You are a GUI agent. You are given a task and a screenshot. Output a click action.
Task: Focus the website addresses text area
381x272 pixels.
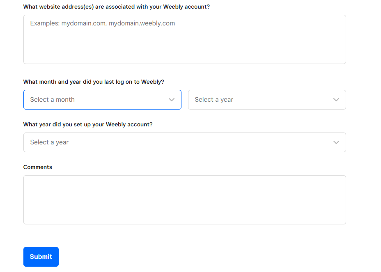click(185, 39)
